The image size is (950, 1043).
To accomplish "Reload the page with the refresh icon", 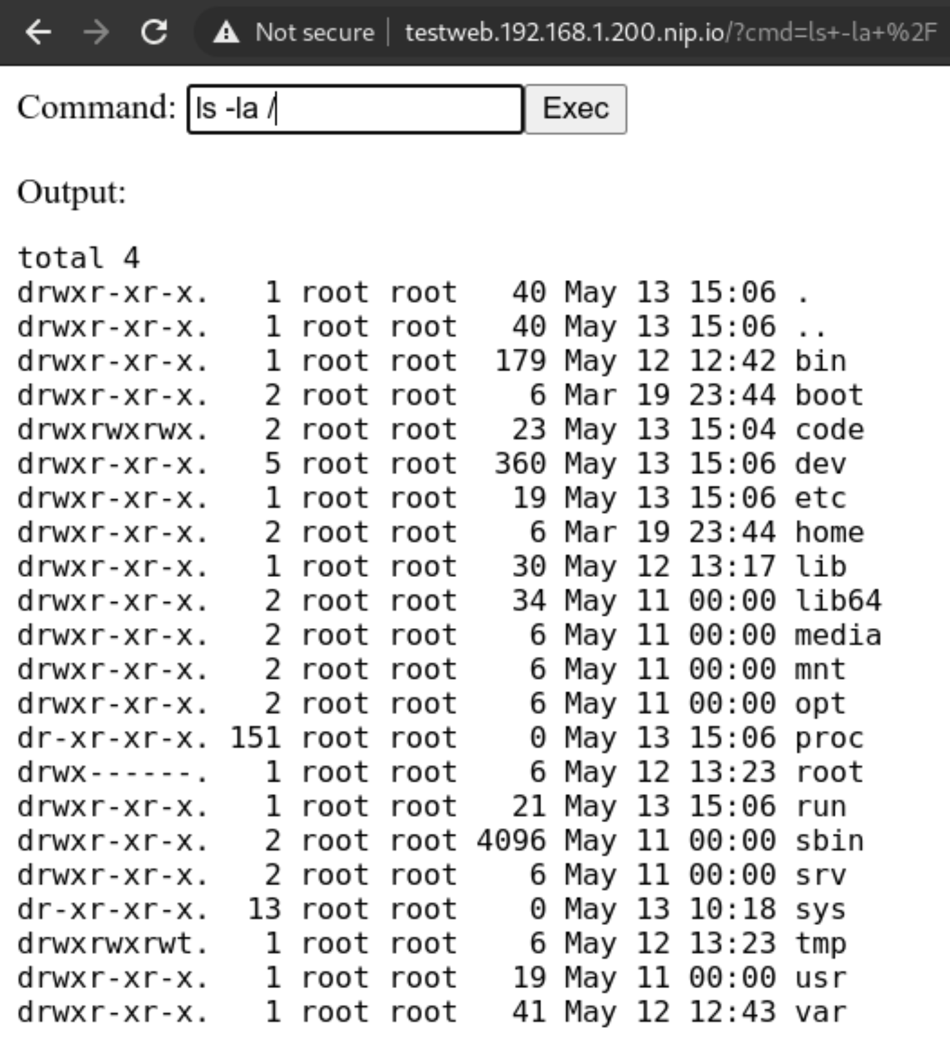I will pos(154,32).
